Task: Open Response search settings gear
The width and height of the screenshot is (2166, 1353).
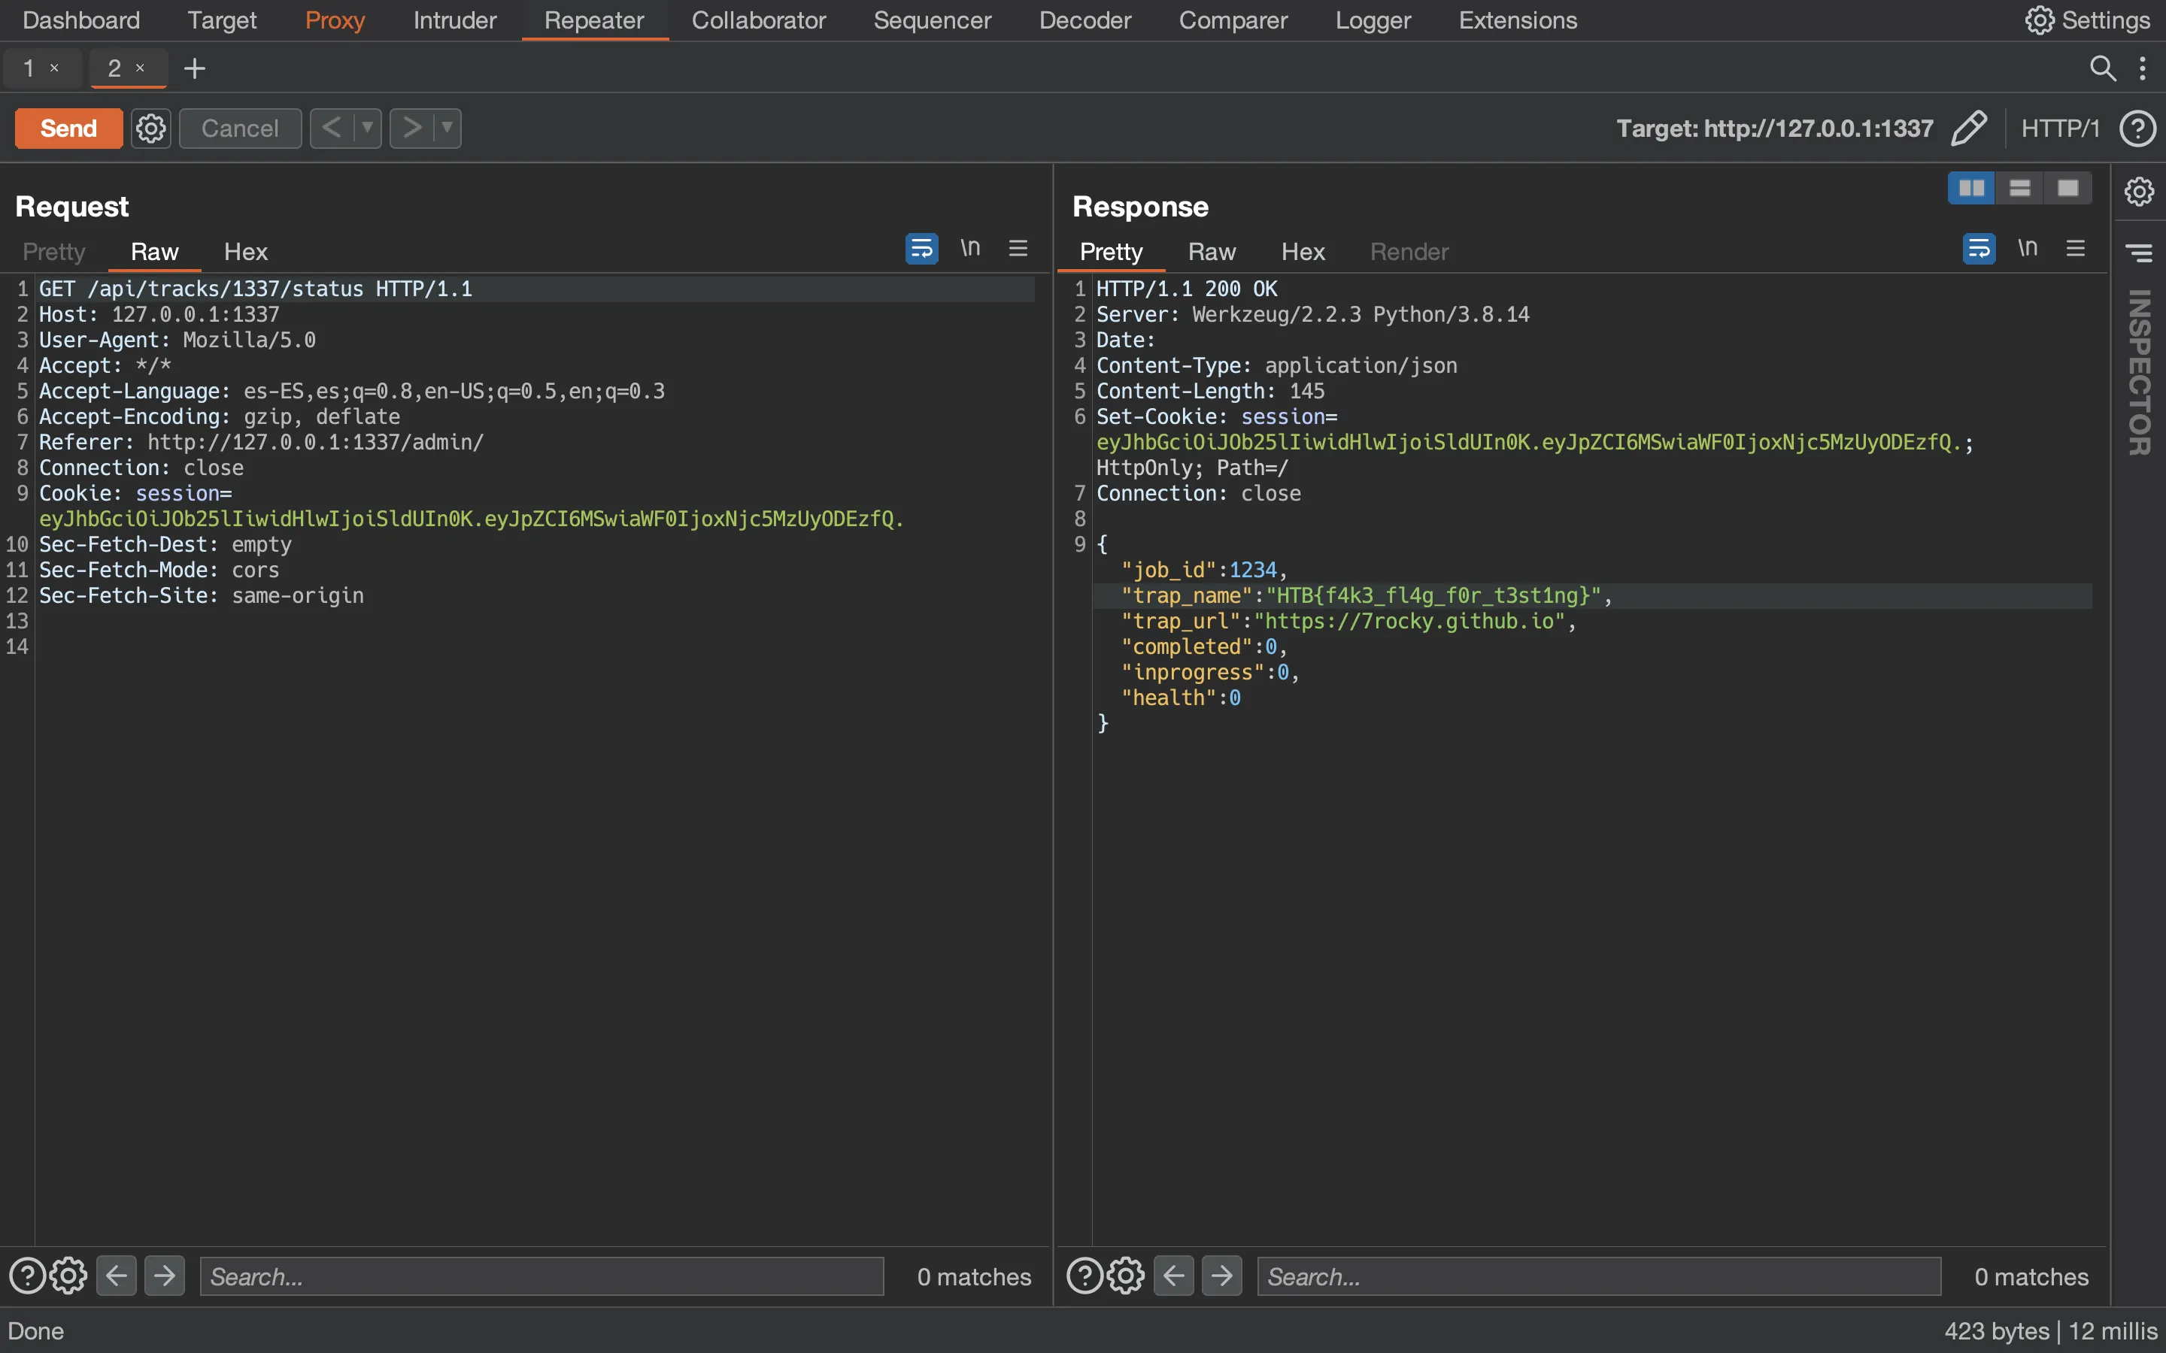Action: 1126,1276
